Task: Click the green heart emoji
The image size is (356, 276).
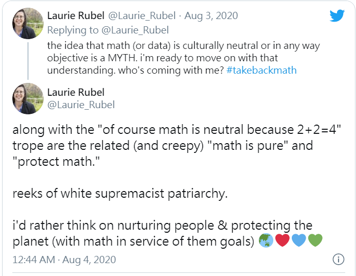Action: [315, 240]
